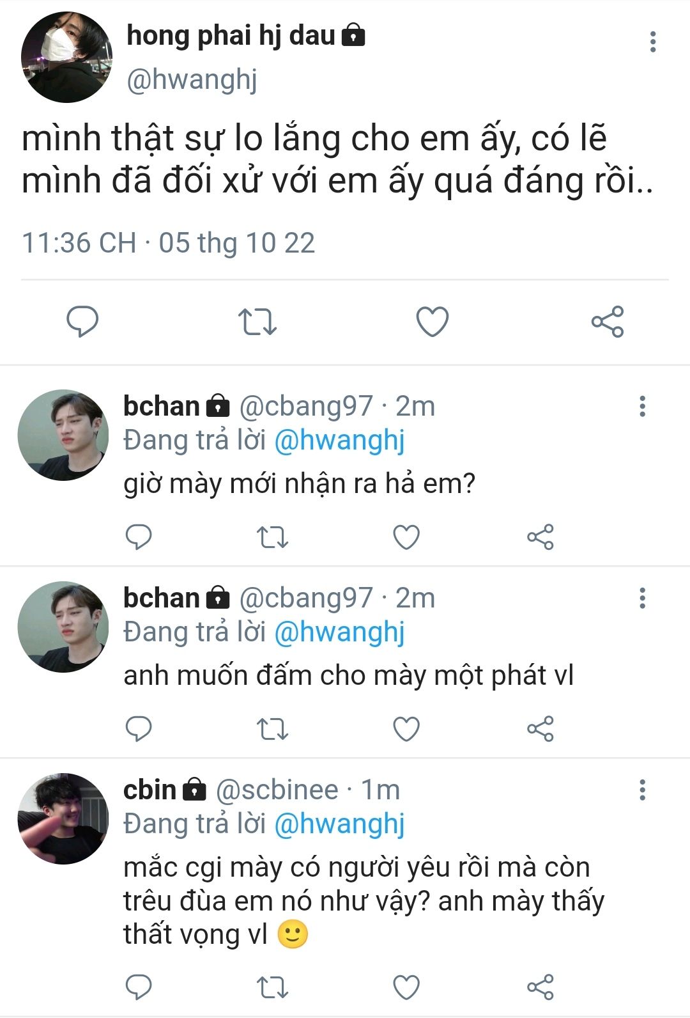Retweet the main hwanghj tweet
The image size is (690, 1018).
point(257,322)
